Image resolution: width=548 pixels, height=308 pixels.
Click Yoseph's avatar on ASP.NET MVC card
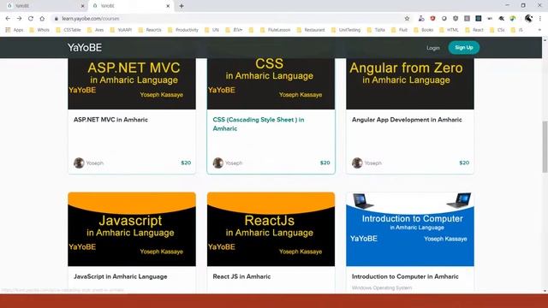click(x=79, y=163)
